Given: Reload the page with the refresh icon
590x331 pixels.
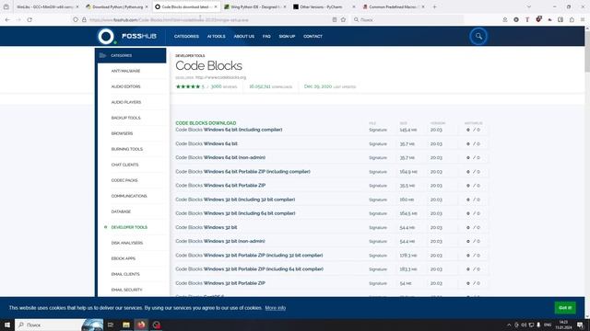Looking at the screenshot, I should point(29,19).
